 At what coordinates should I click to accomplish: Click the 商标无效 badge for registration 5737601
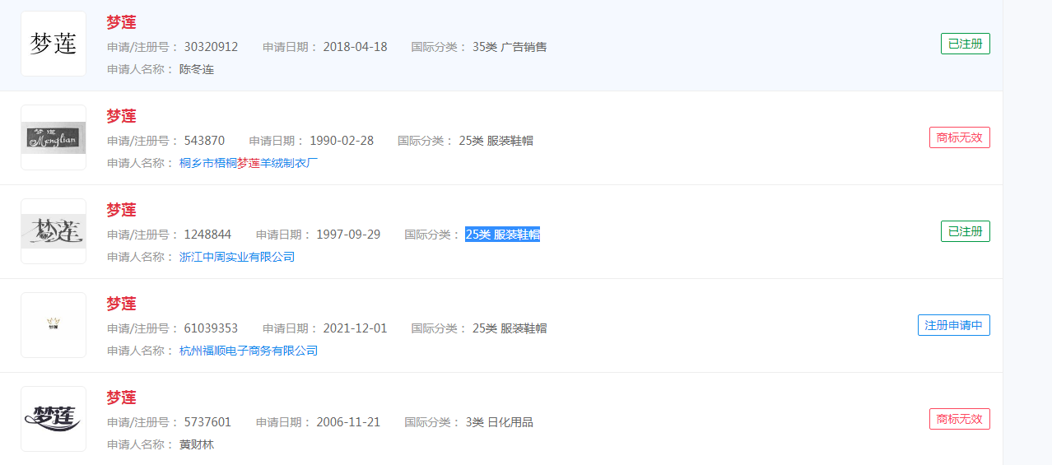pos(959,419)
